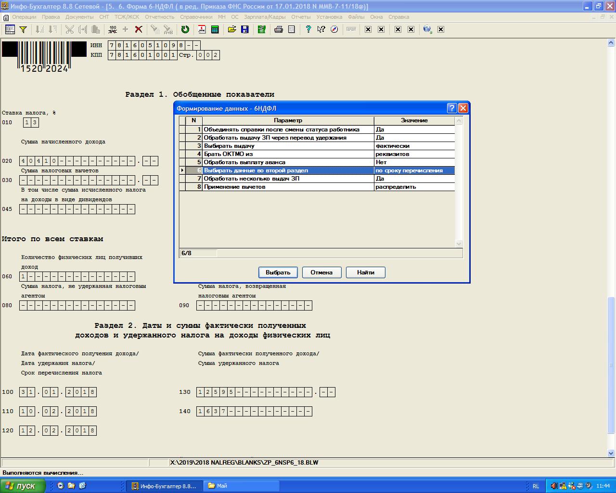The image size is (616, 493).
Task: Select row 'Объединять справки после смены статуса работника'
Action: [x=317, y=130]
